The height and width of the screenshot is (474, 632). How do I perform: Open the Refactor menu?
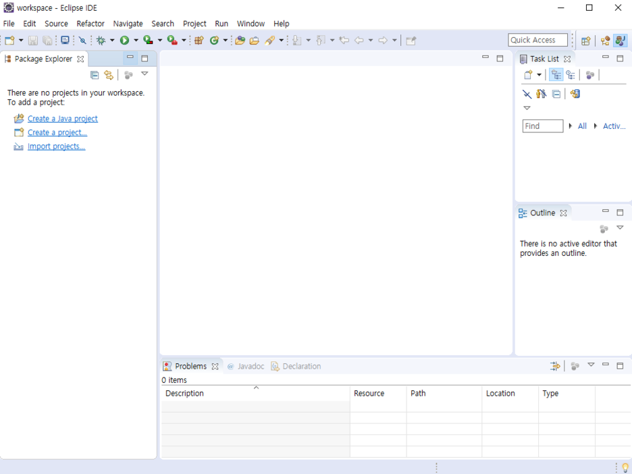(x=90, y=24)
